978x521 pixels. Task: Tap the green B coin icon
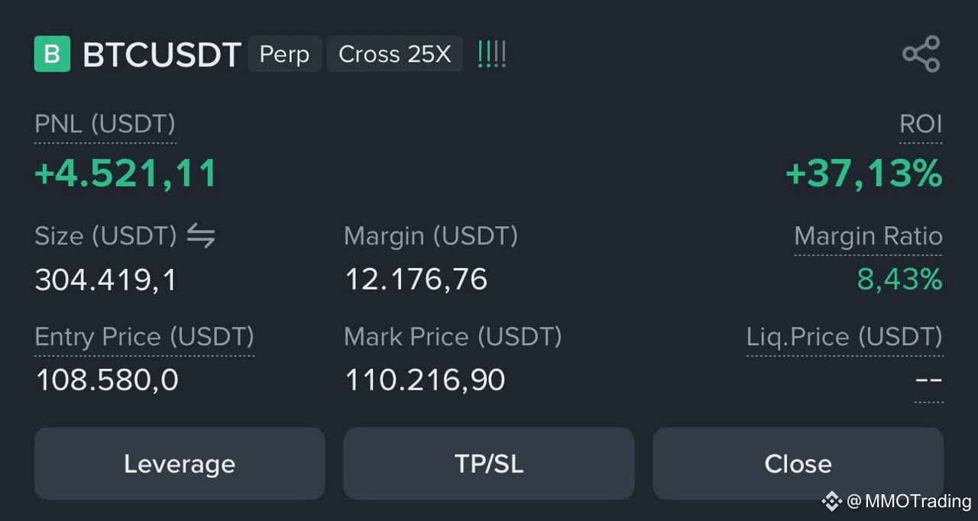pyautogui.click(x=52, y=54)
